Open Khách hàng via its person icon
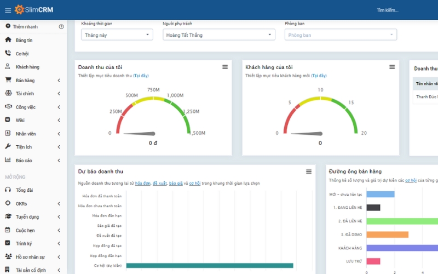 point(8,67)
